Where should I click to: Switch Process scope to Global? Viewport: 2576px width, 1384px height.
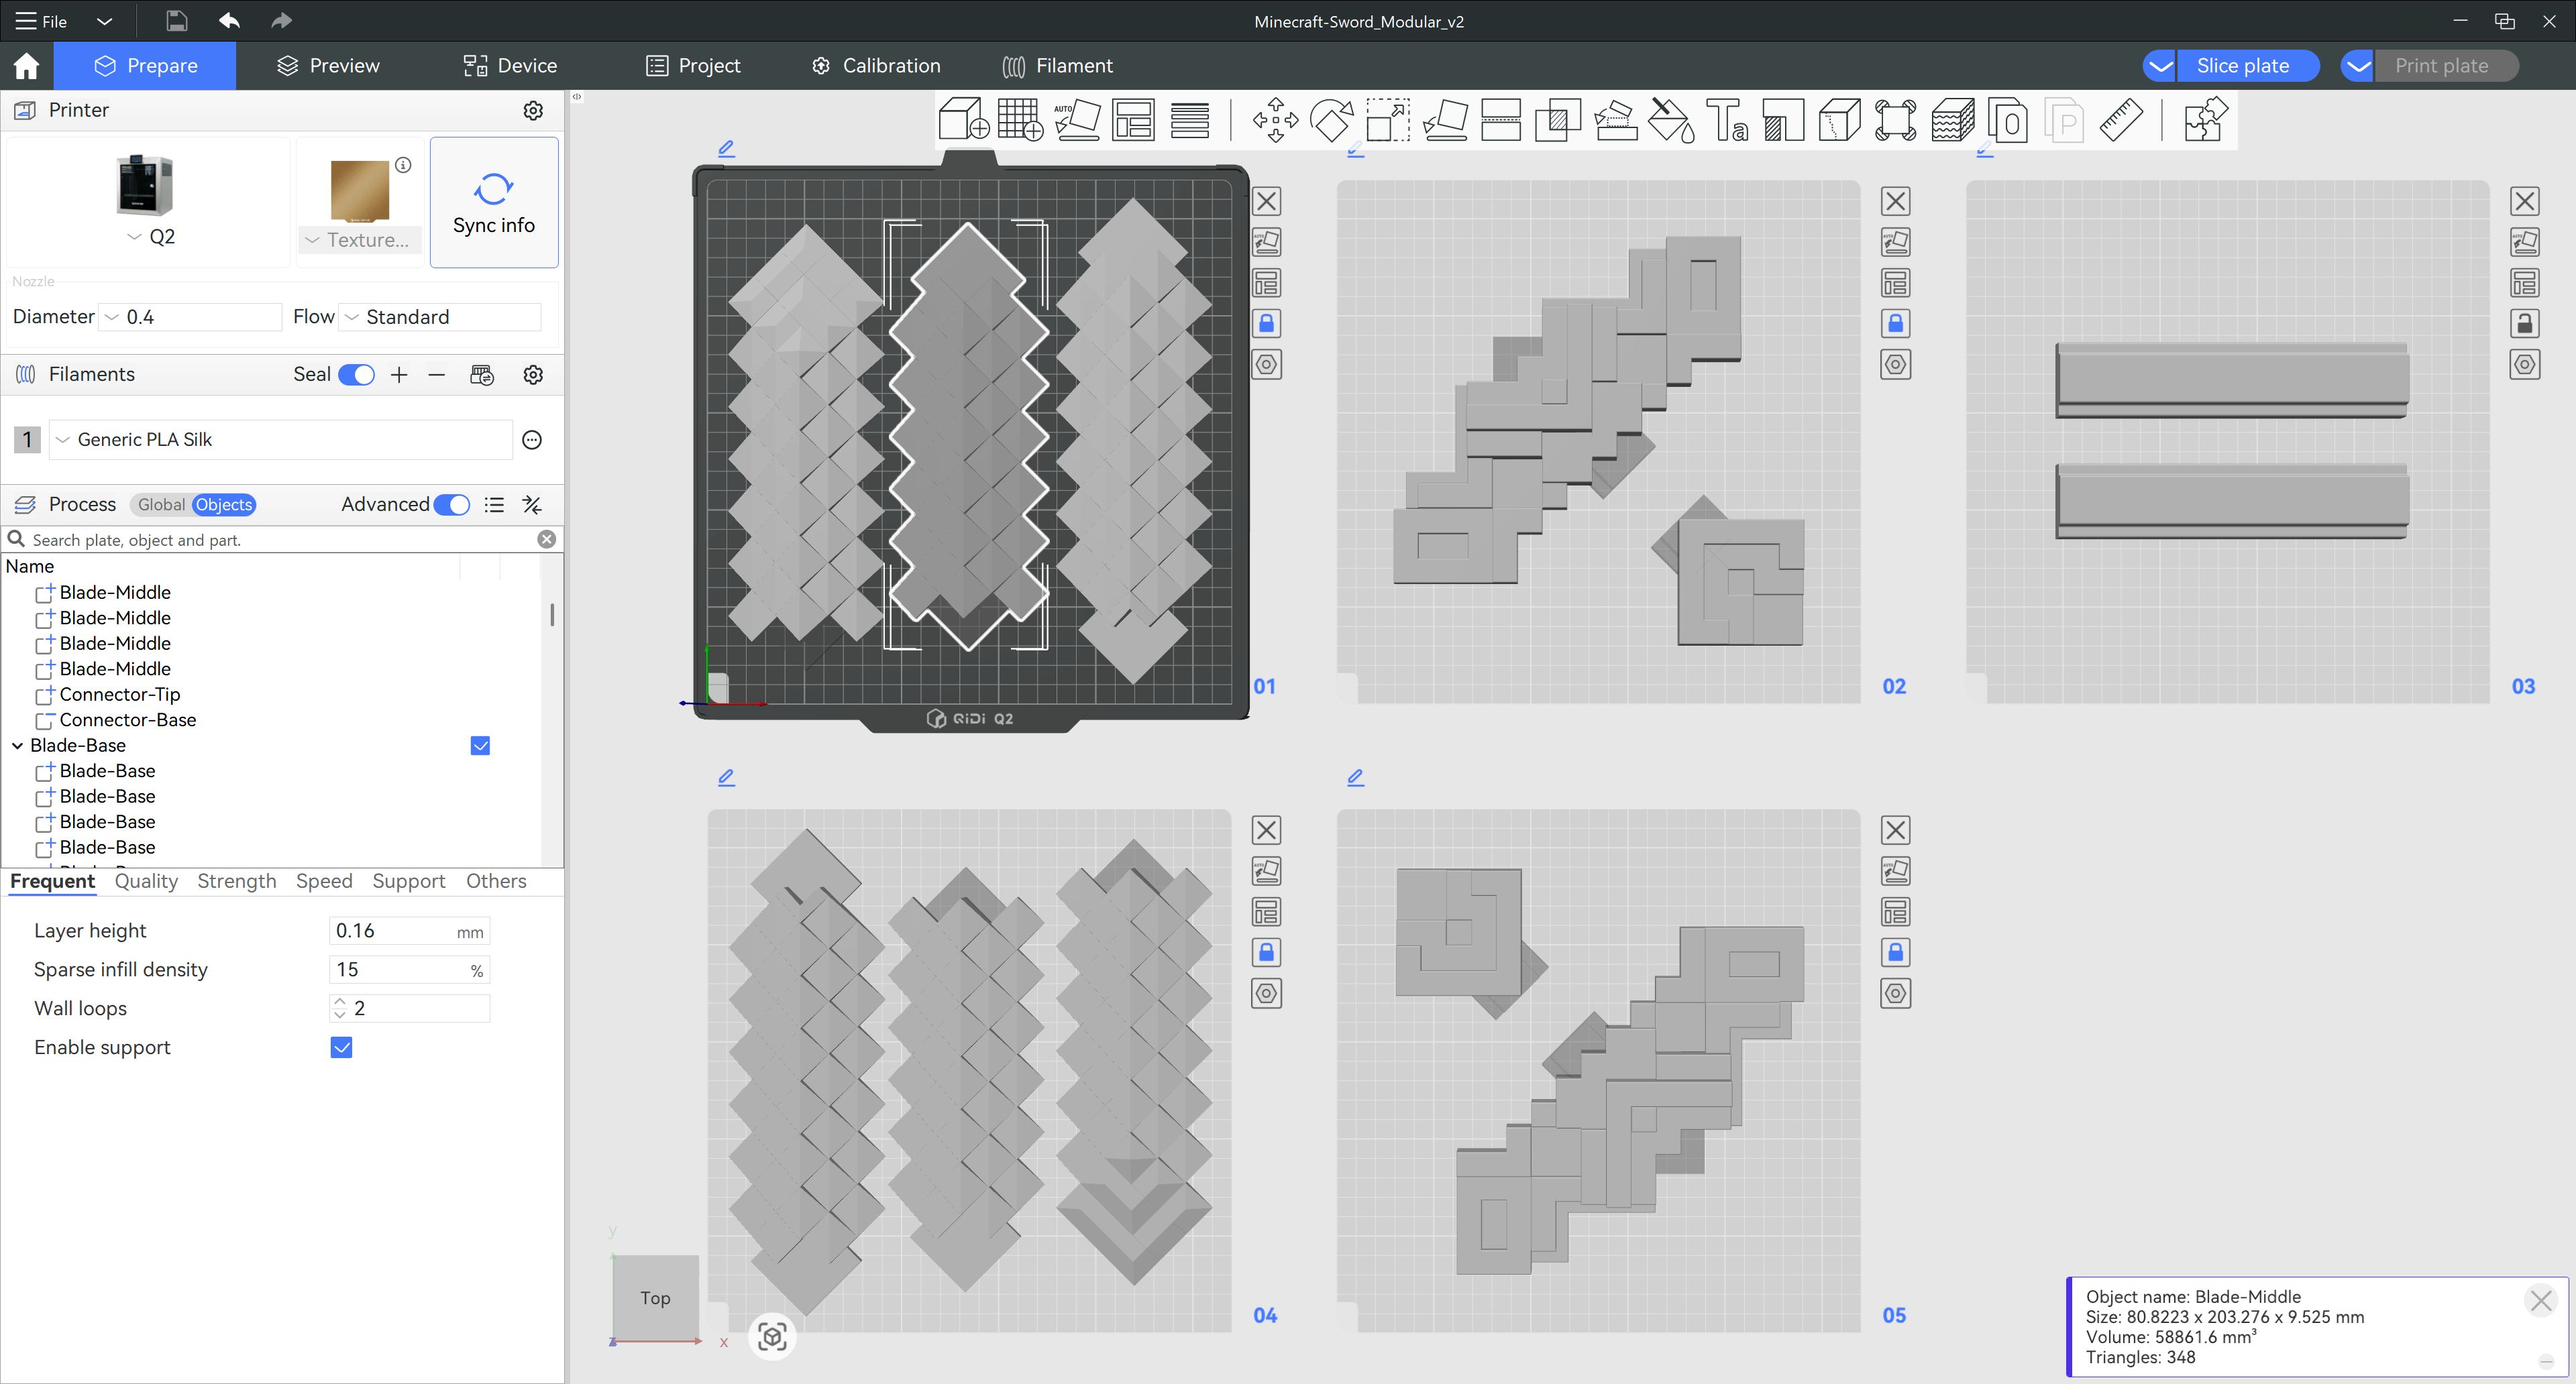click(161, 505)
